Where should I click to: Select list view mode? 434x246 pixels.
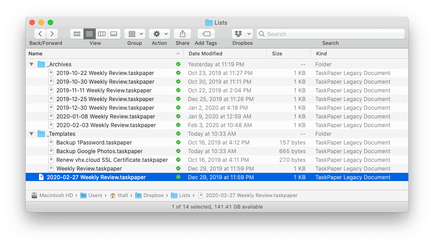coord(89,34)
